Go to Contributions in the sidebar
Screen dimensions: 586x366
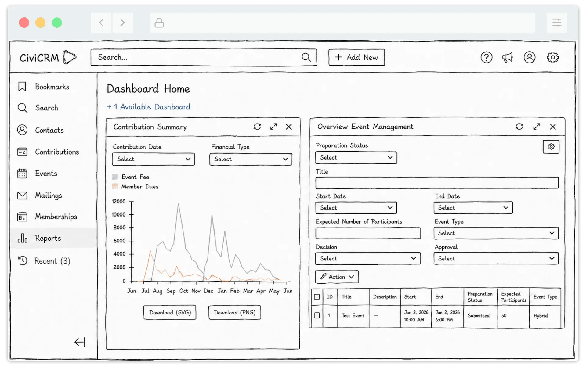point(57,152)
